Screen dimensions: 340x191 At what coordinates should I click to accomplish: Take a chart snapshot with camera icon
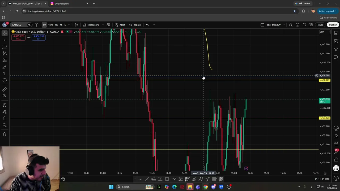click(x=311, y=25)
